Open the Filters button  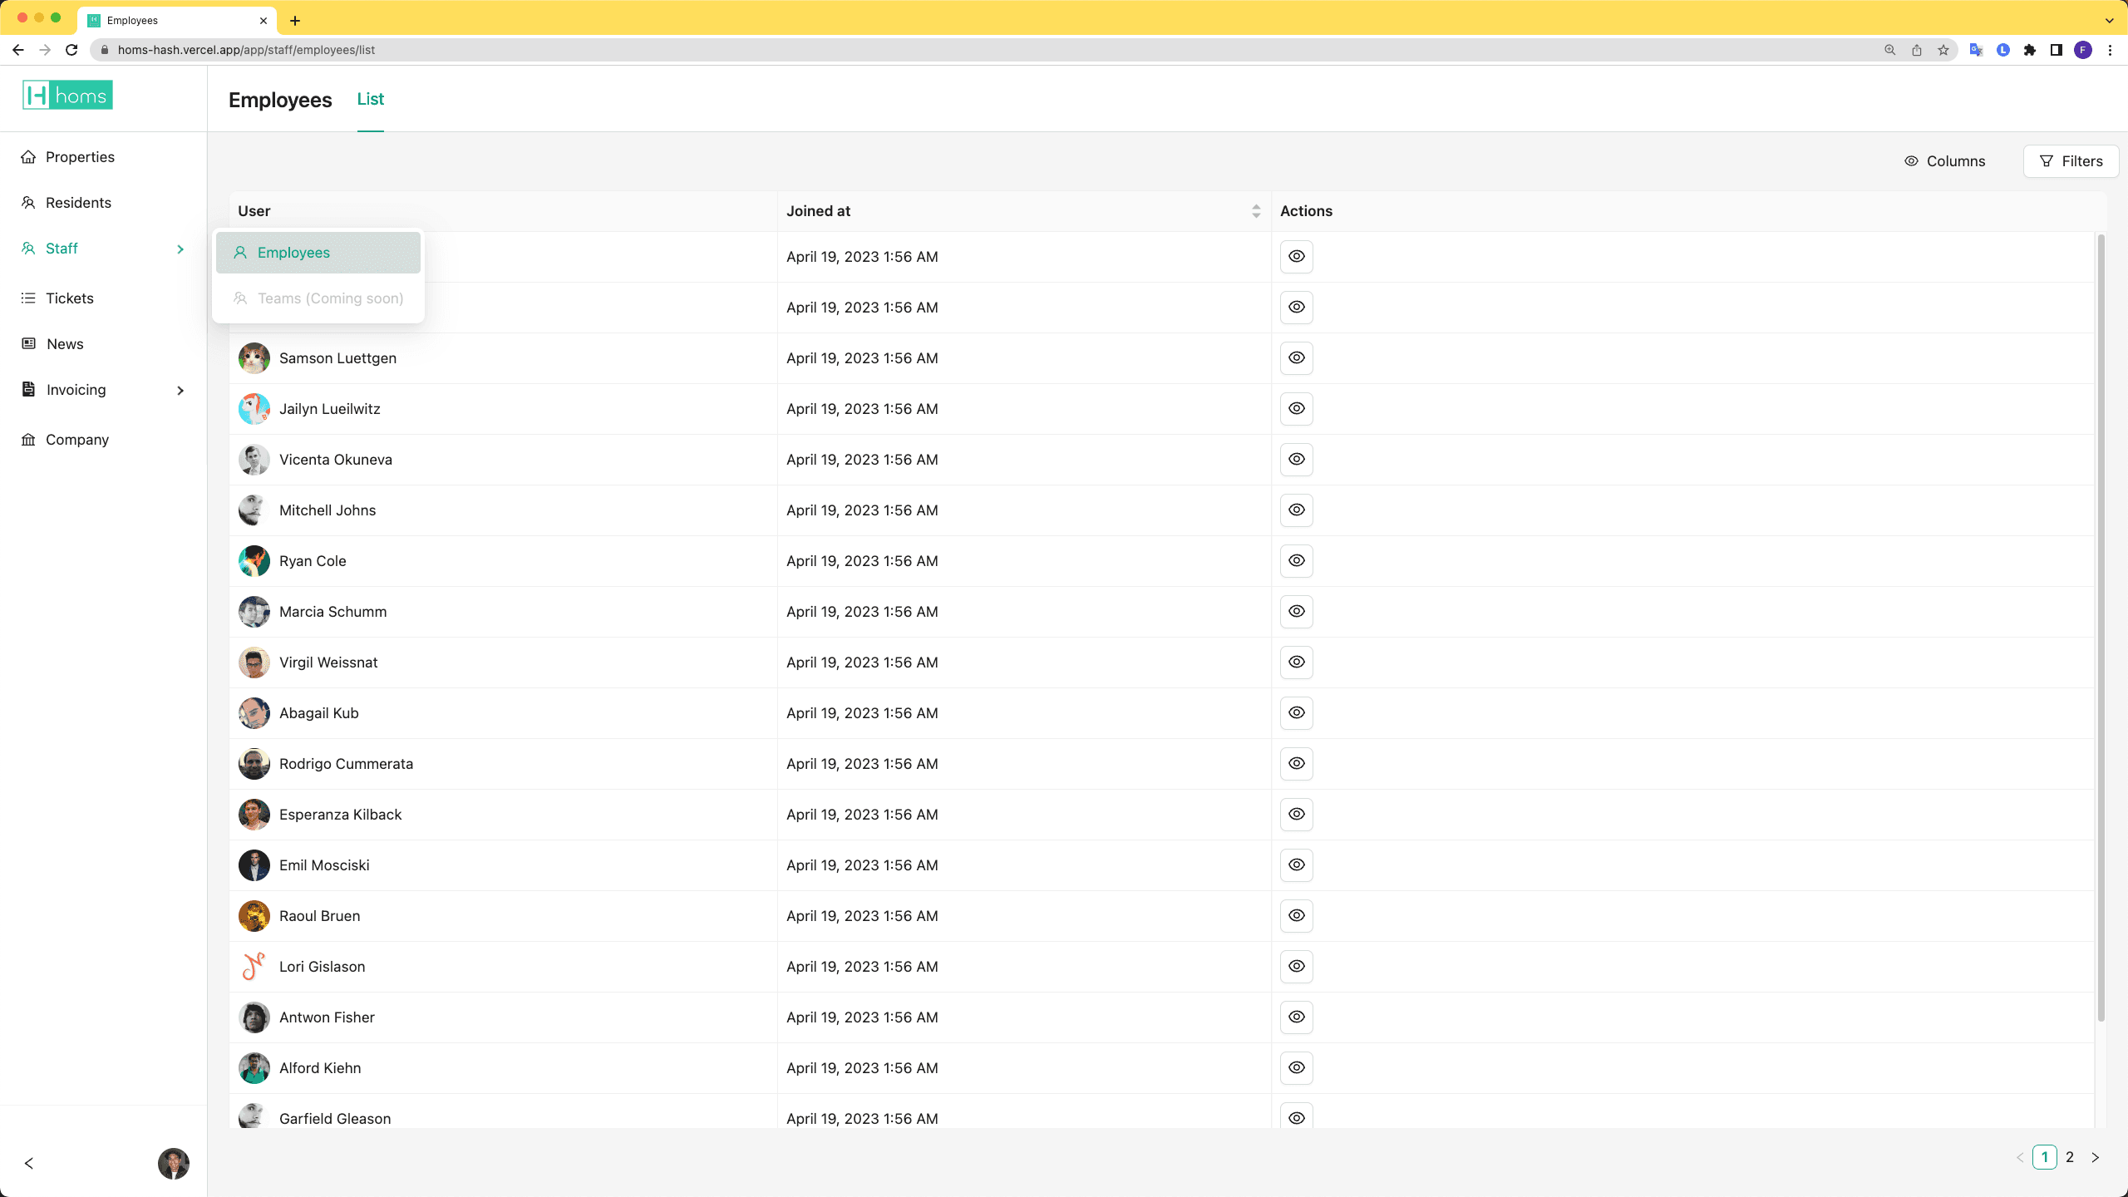pos(2071,161)
